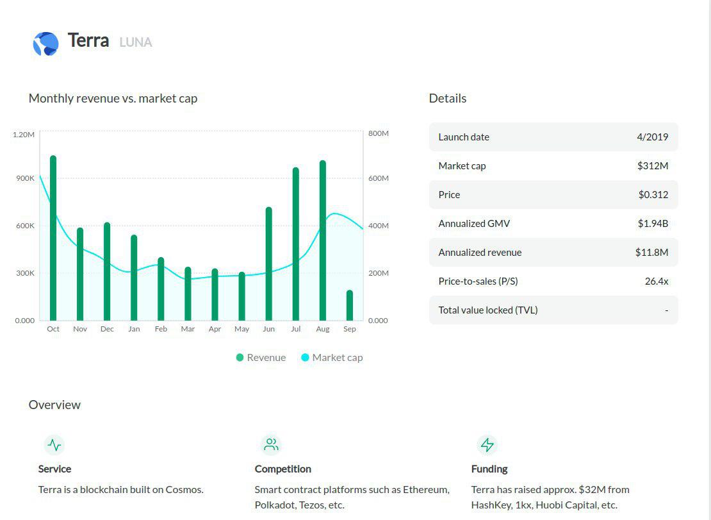Click the $1.94B GMV value
The height and width of the screenshot is (520, 711).
pyautogui.click(x=653, y=224)
